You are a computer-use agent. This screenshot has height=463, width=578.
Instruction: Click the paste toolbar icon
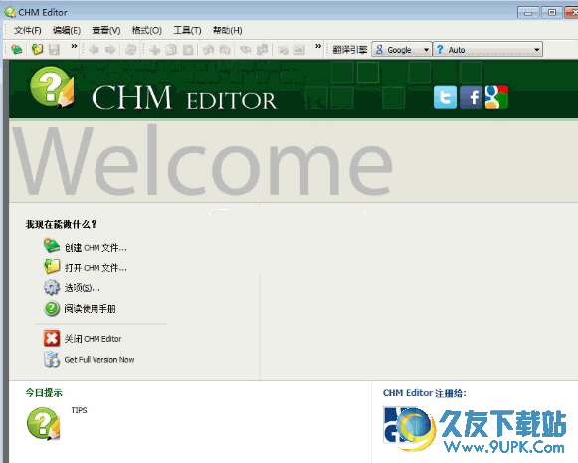click(188, 50)
